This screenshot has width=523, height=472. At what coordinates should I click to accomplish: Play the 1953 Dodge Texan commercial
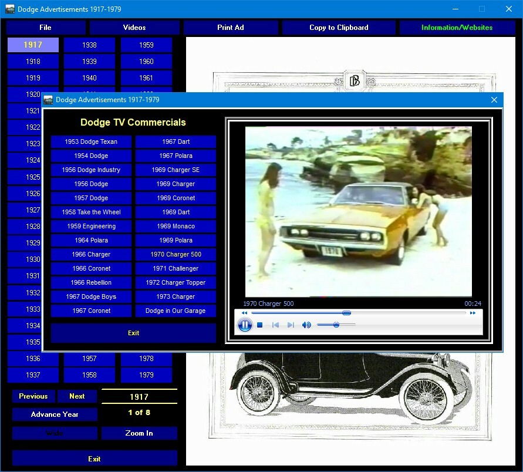[91, 141]
